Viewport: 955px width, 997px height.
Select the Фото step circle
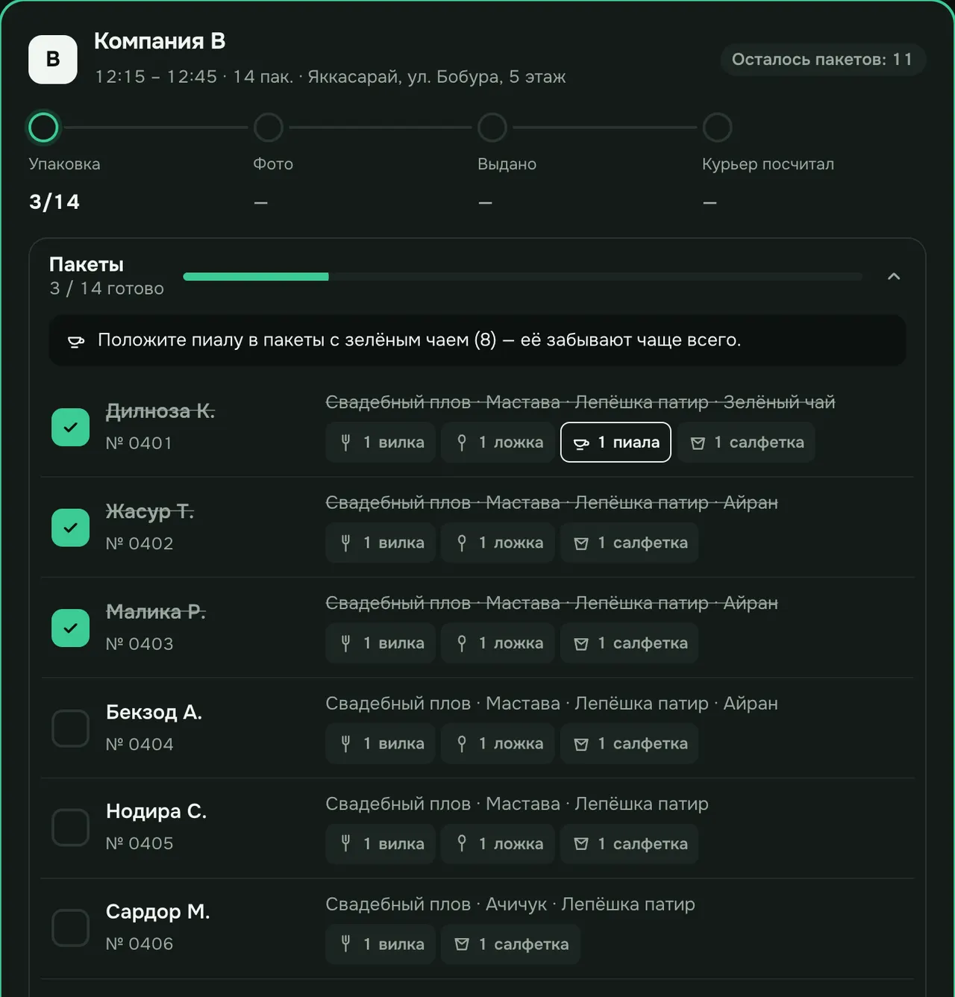point(269,128)
